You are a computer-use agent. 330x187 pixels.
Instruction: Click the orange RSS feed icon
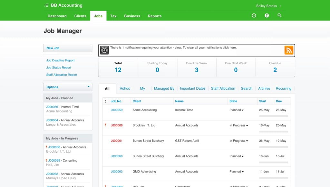coord(289,50)
